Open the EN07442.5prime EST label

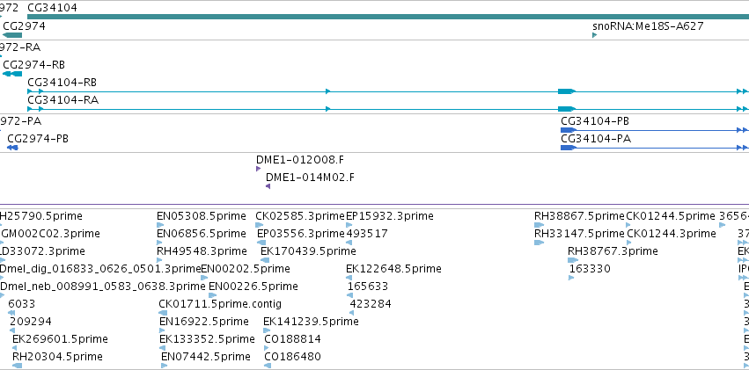(206, 357)
